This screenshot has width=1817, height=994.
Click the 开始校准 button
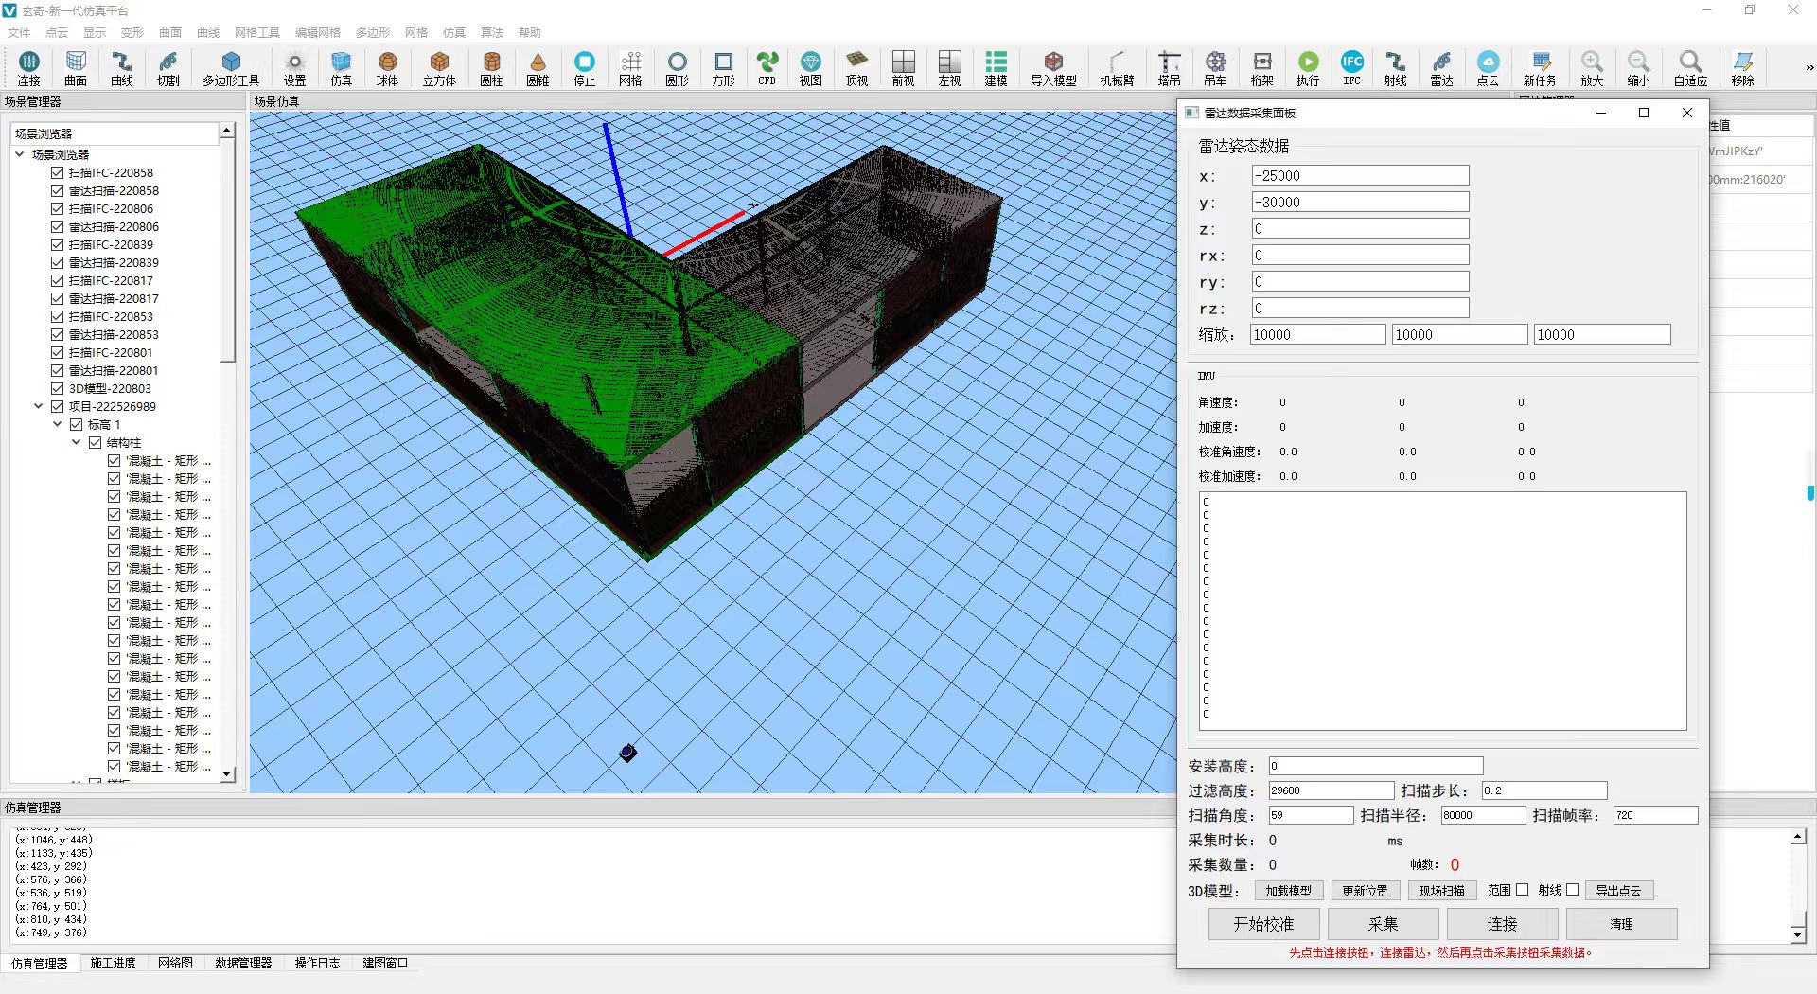pos(1263,924)
